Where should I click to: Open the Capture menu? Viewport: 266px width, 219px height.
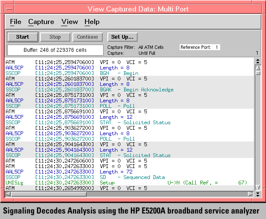click(41, 22)
